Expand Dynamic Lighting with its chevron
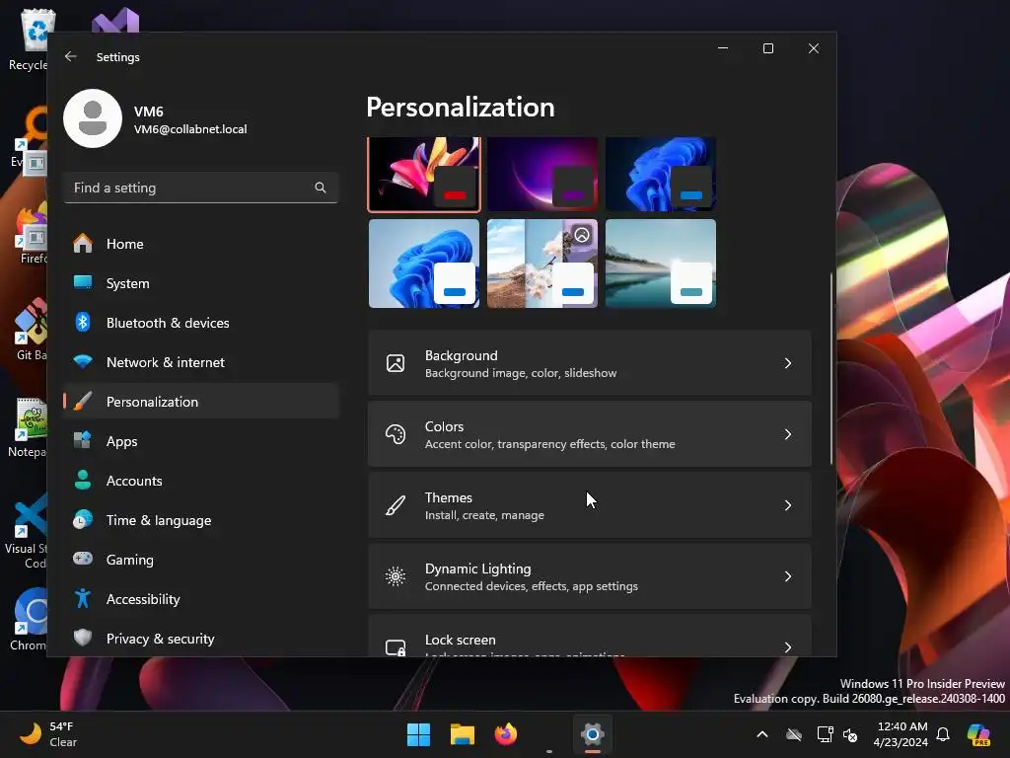 point(788,576)
